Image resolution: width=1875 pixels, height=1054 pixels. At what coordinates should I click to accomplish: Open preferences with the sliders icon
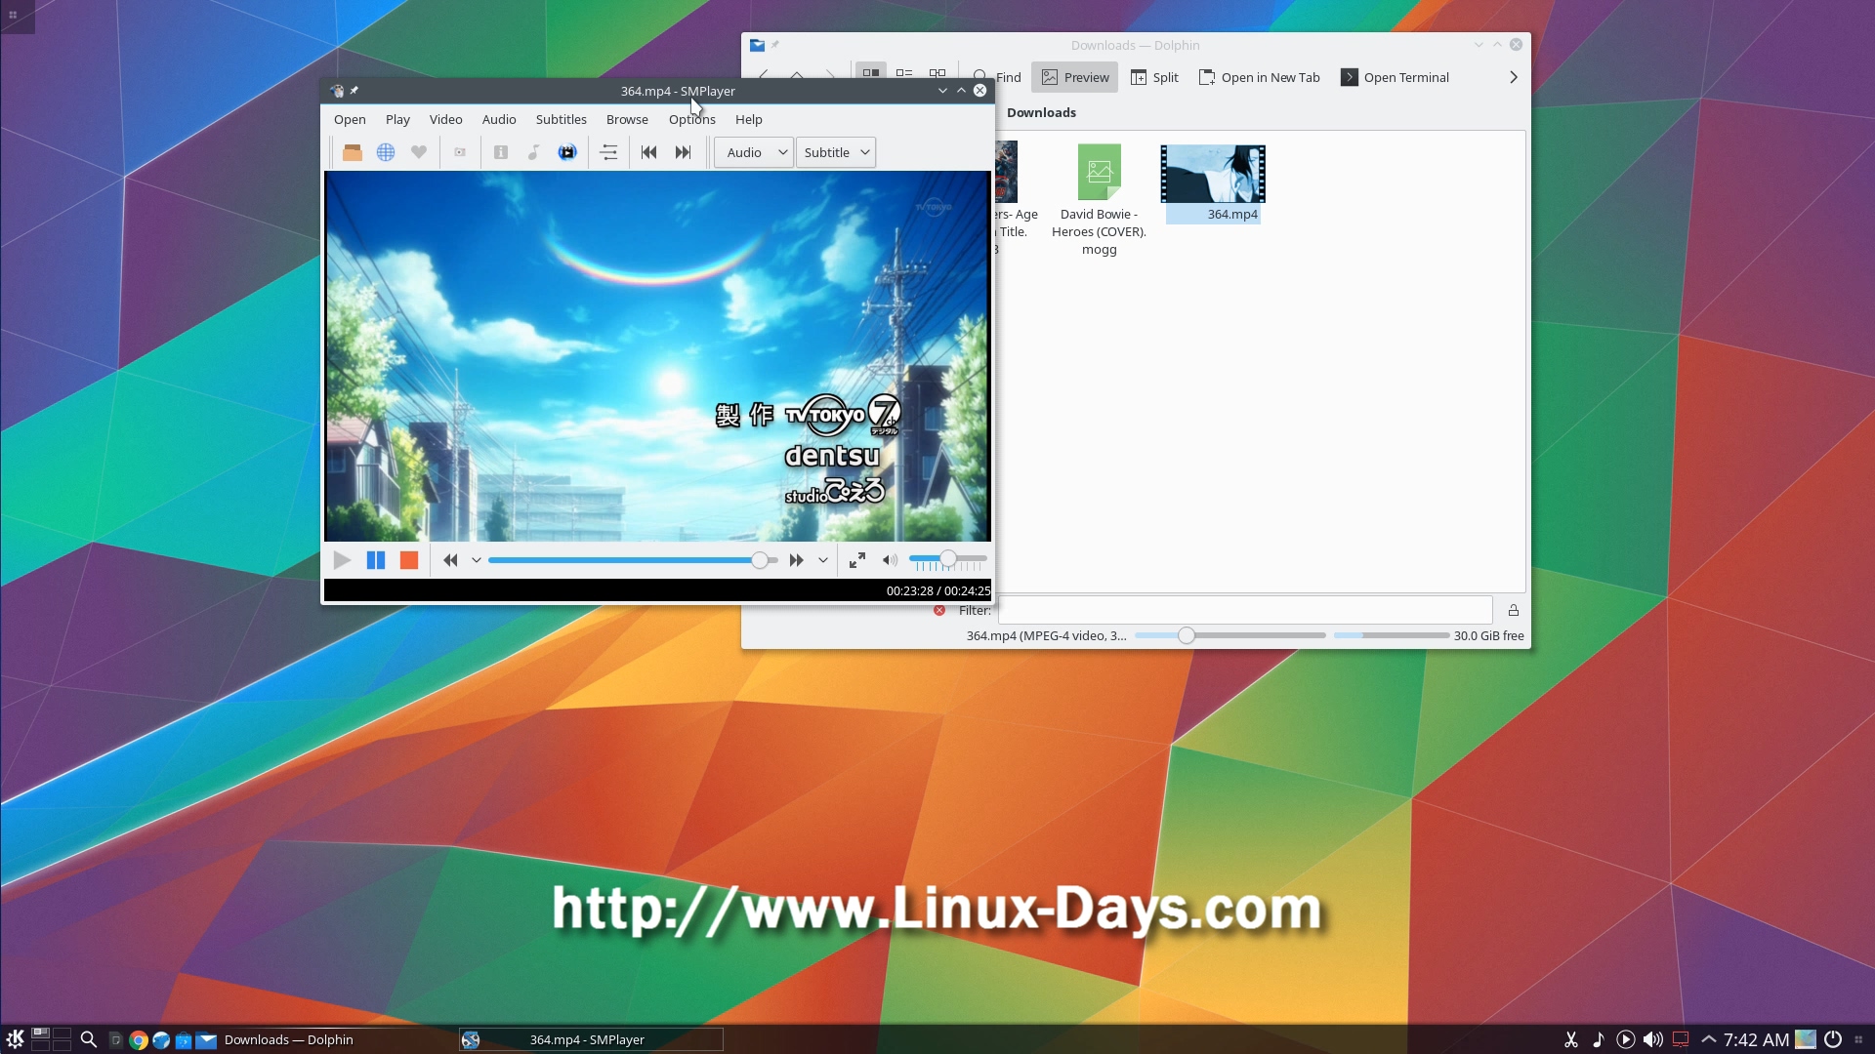[x=608, y=152]
